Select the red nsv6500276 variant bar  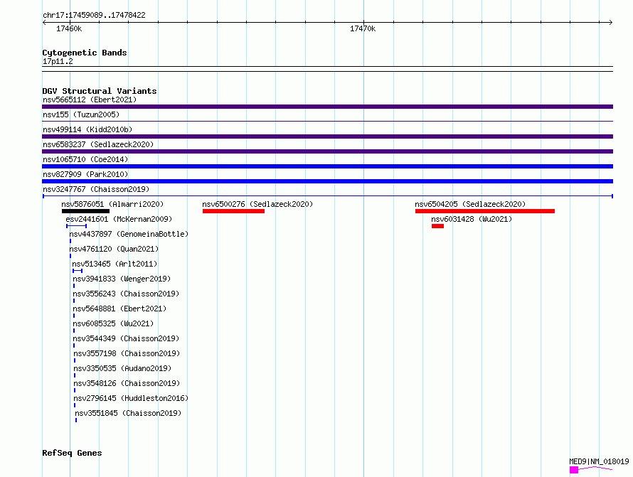[234, 211]
